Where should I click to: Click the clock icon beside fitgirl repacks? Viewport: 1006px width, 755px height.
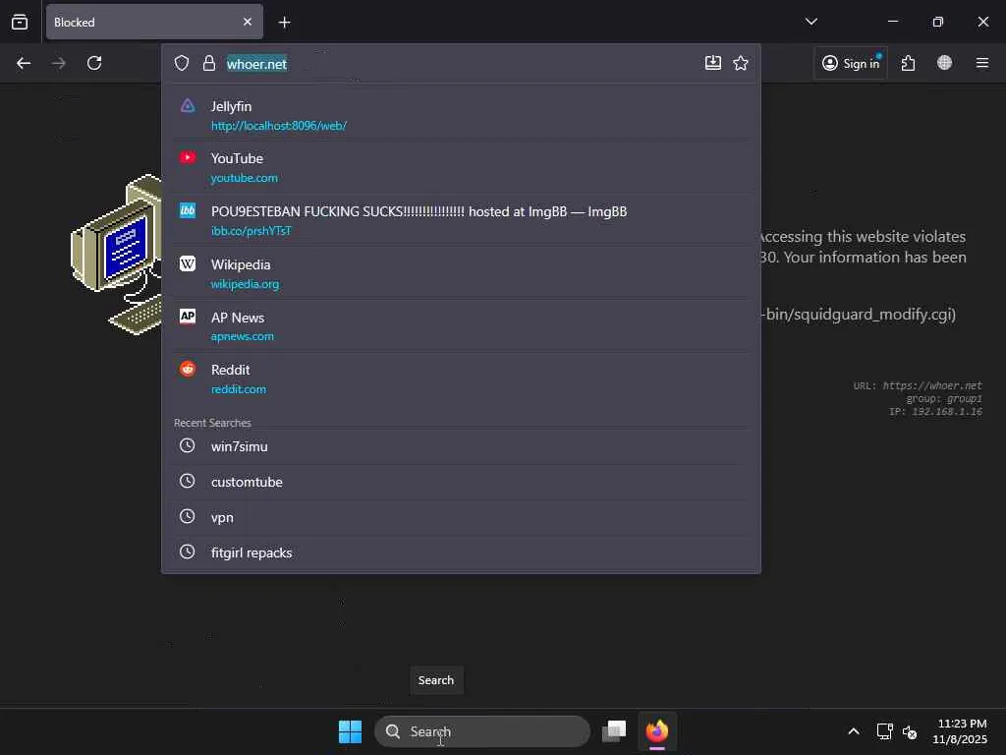[x=187, y=552]
